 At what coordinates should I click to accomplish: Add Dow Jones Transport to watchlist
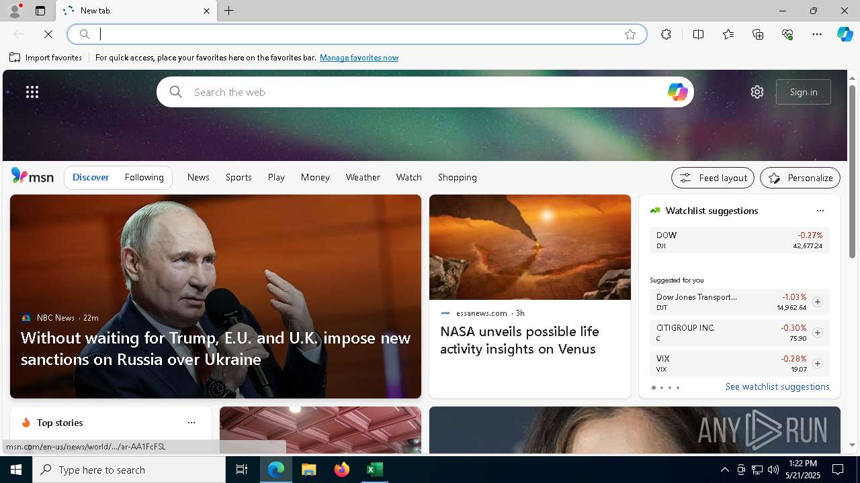pyautogui.click(x=817, y=302)
